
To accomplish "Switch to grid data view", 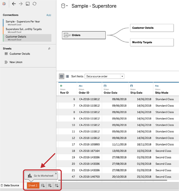I will click(61, 76).
